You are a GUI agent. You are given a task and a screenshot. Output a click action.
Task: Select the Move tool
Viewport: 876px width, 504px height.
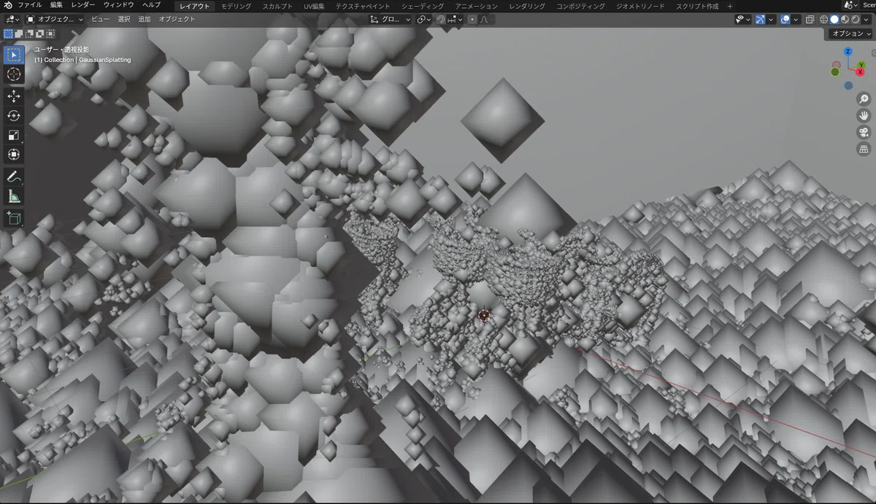point(14,96)
